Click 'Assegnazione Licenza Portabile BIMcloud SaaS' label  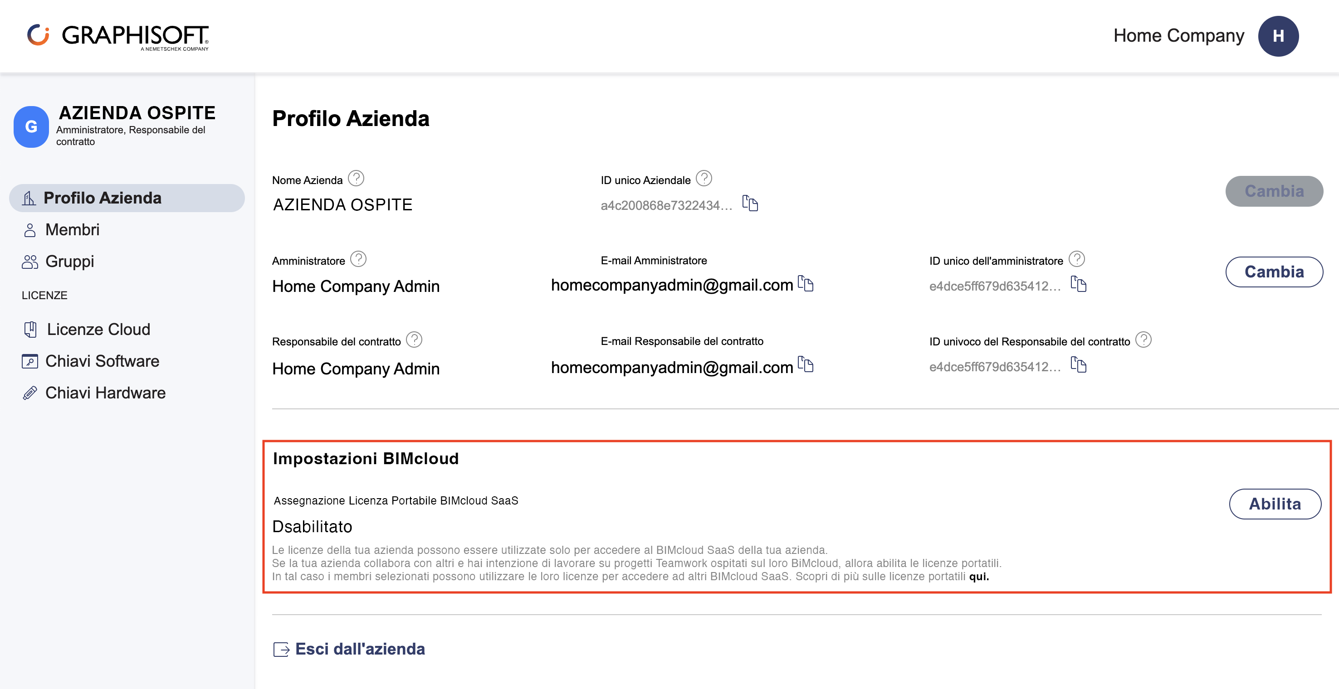pos(396,500)
